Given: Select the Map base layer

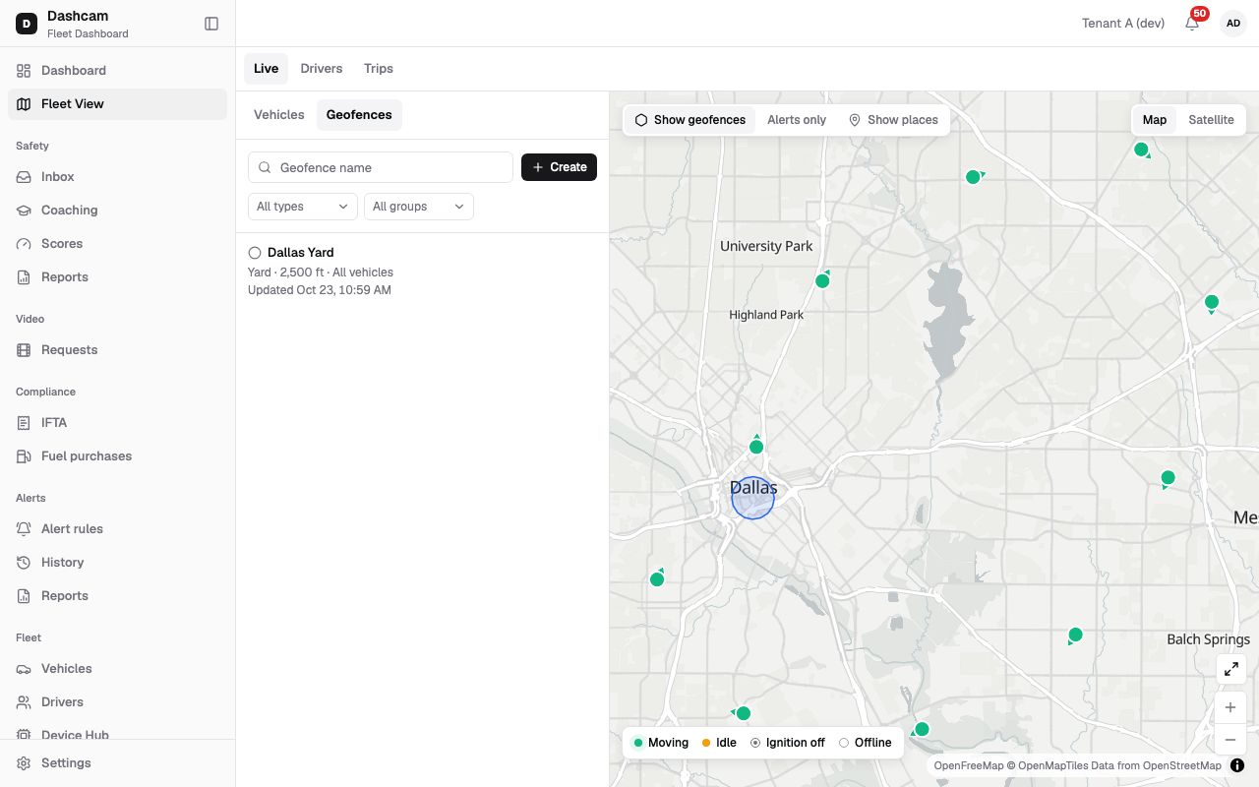Looking at the screenshot, I should (x=1155, y=120).
